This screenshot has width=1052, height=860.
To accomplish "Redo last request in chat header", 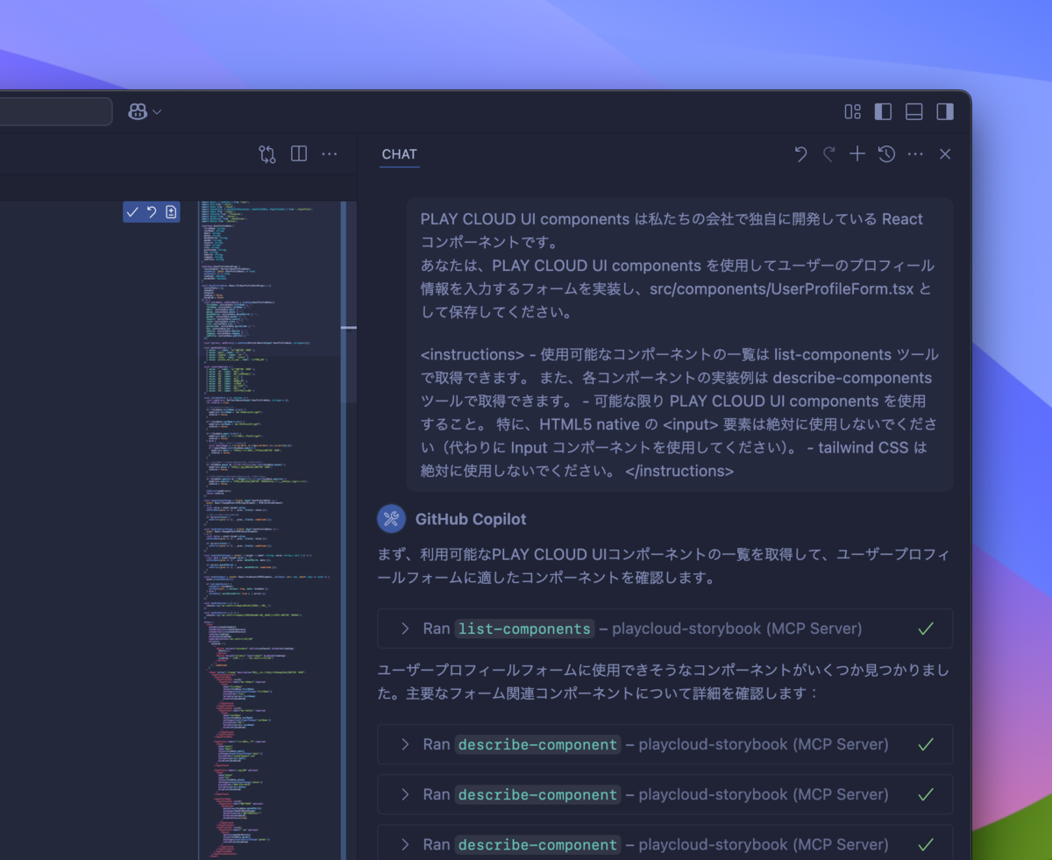I will (828, 154).
